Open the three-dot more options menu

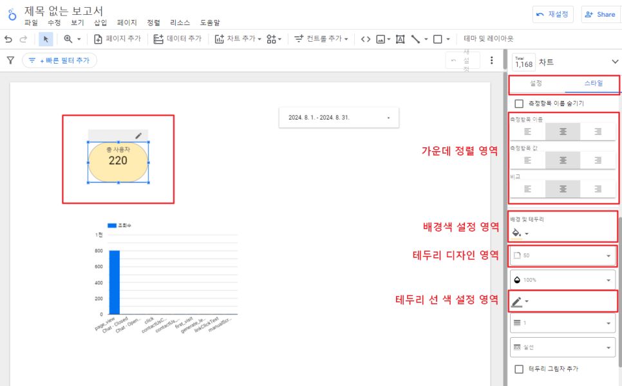(491, 60)
